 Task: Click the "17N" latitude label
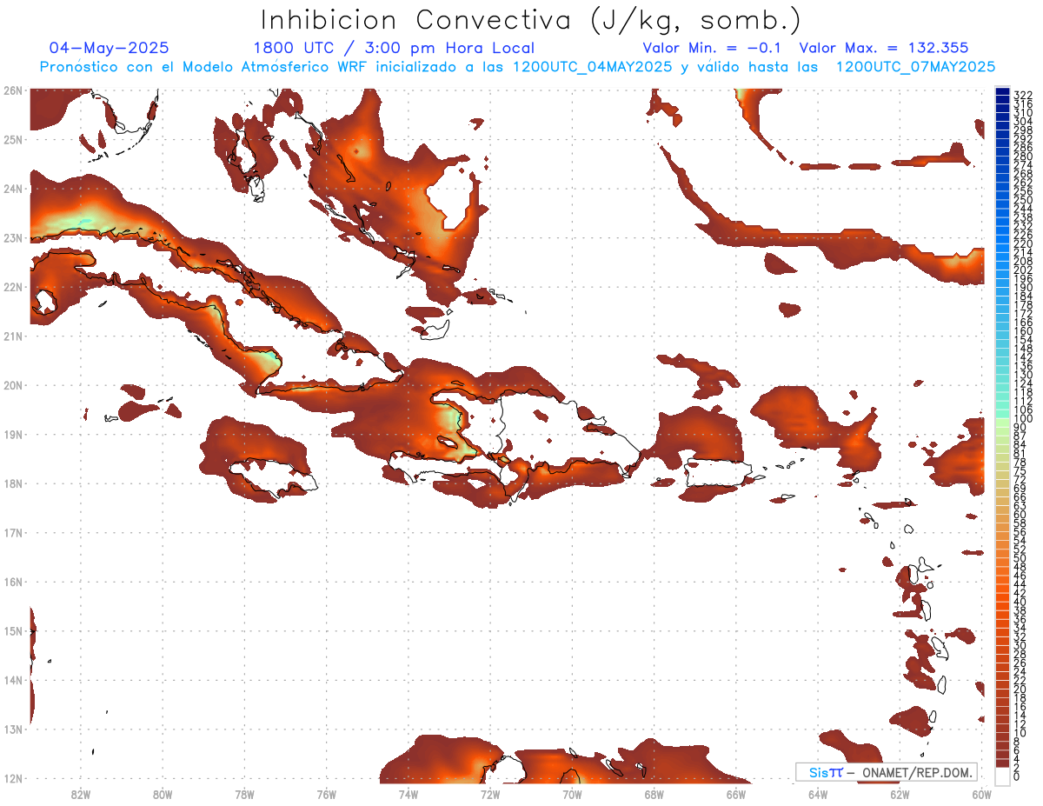point(13,532)
